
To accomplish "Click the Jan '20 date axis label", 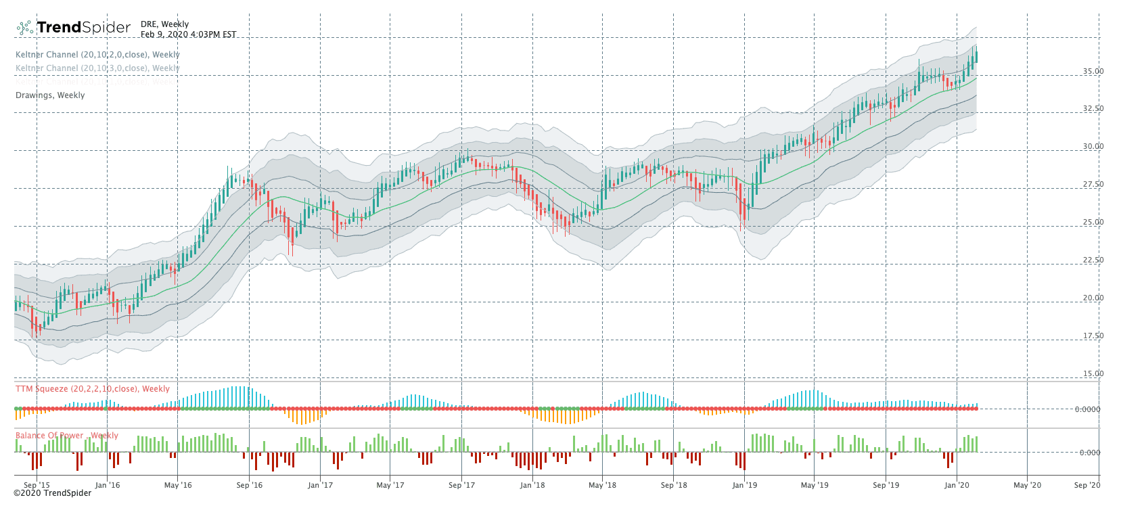I will (x=957, y=485).
